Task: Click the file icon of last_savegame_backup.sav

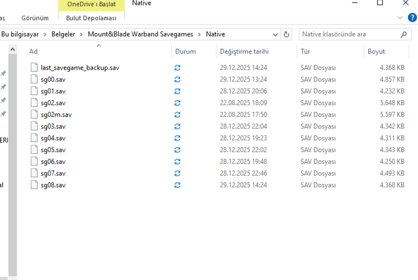Action: click(x=34, y=67)
